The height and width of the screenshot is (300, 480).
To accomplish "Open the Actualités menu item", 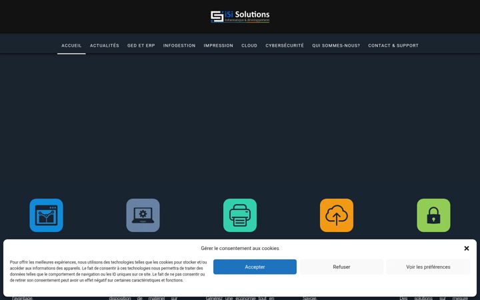I will coord(105,45).
